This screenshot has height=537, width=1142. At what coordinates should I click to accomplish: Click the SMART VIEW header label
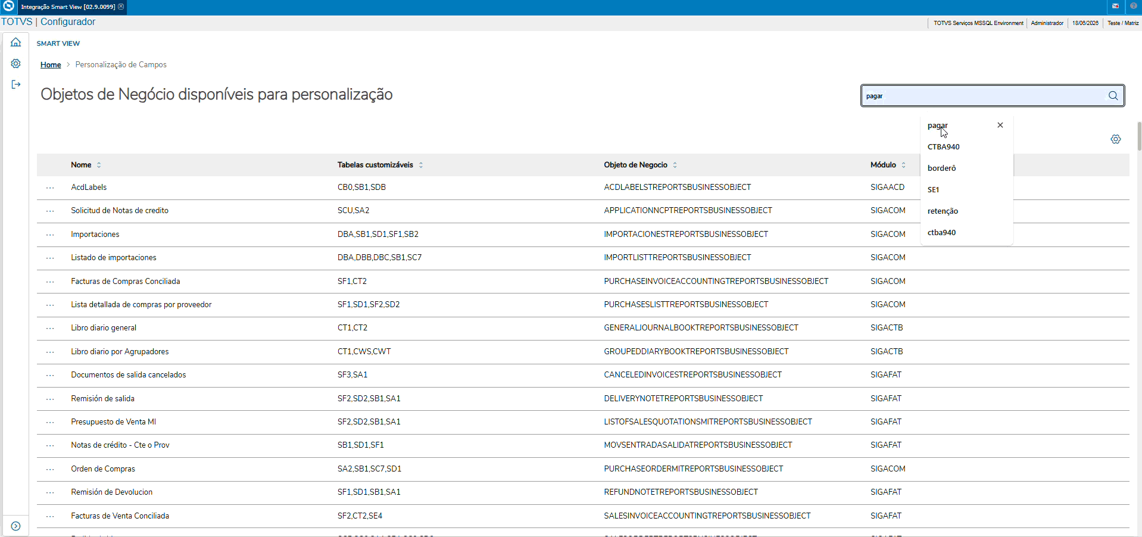coord(58,43)
